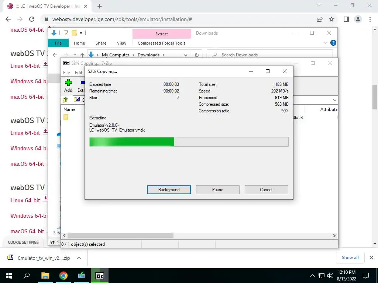The image size is (378, 283).
Task: Expand download item options chevron
Action: [x=79, y=258]
